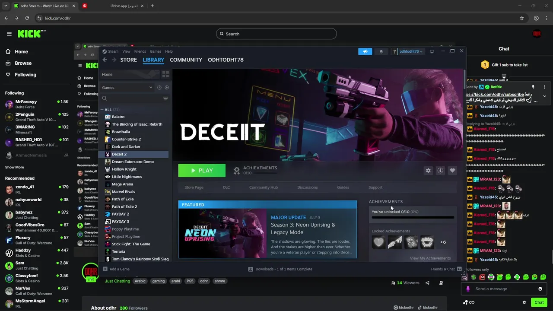Share the odhr stream

[x=427, y=283]
